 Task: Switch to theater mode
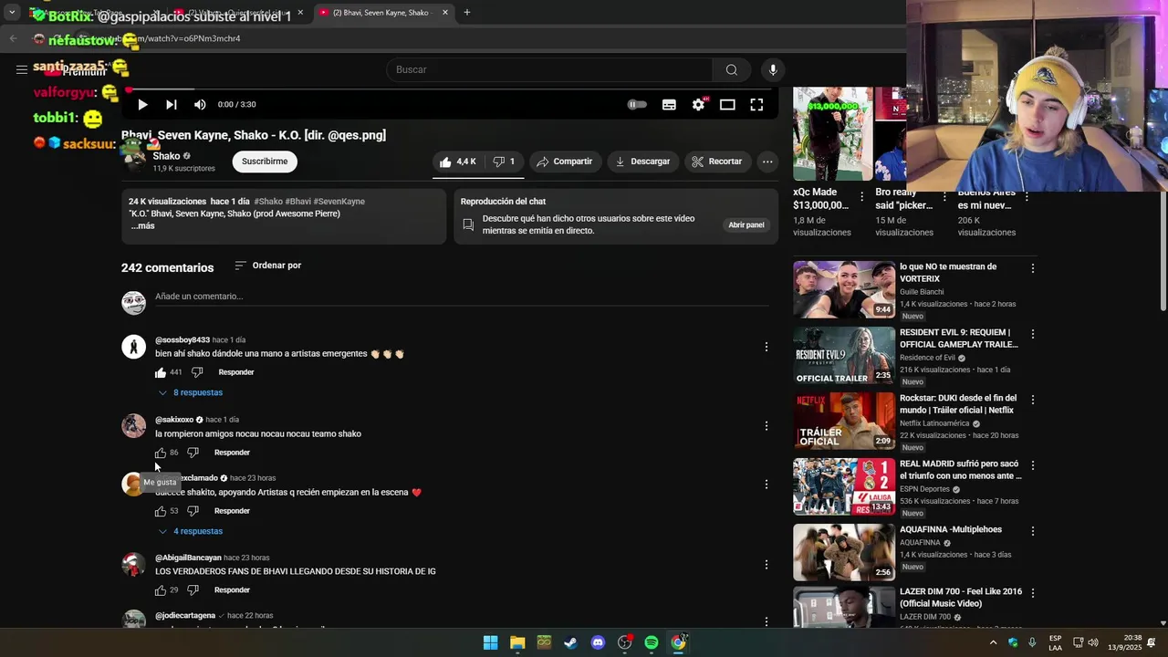[x=727, y=105]
